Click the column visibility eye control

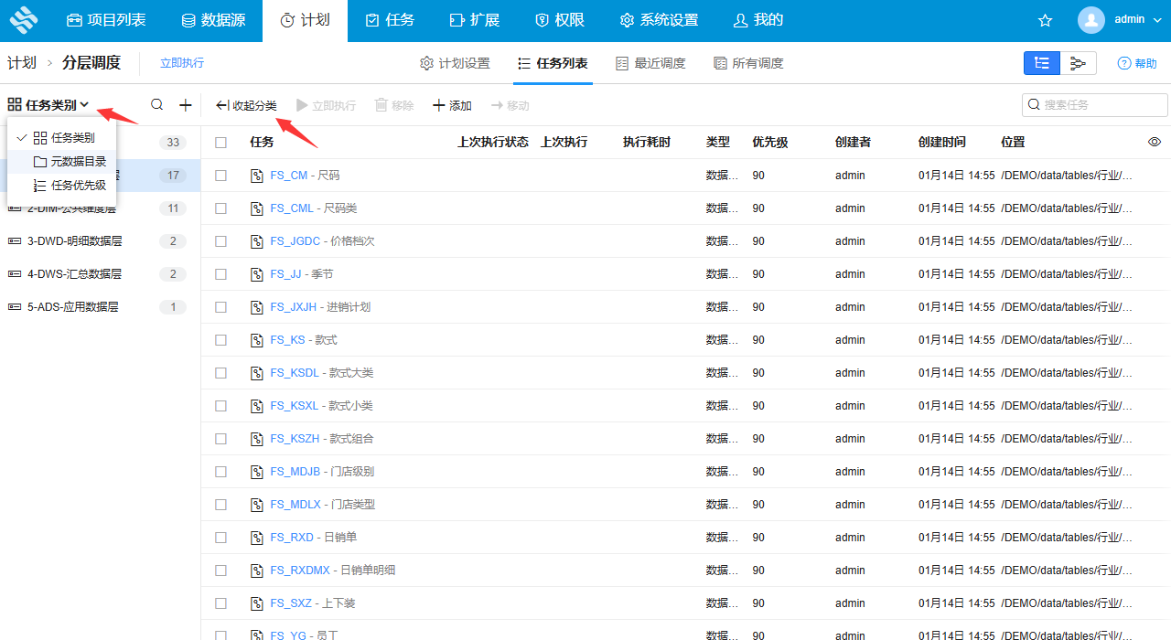pyautogui.click(x=1154, y=142)
